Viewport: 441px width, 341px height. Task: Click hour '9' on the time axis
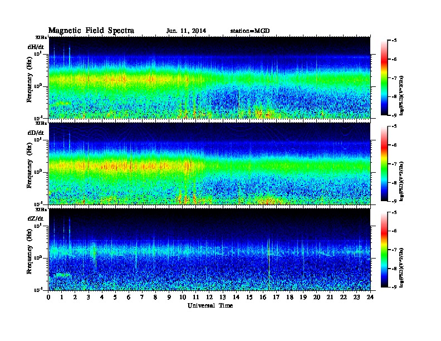169,297
